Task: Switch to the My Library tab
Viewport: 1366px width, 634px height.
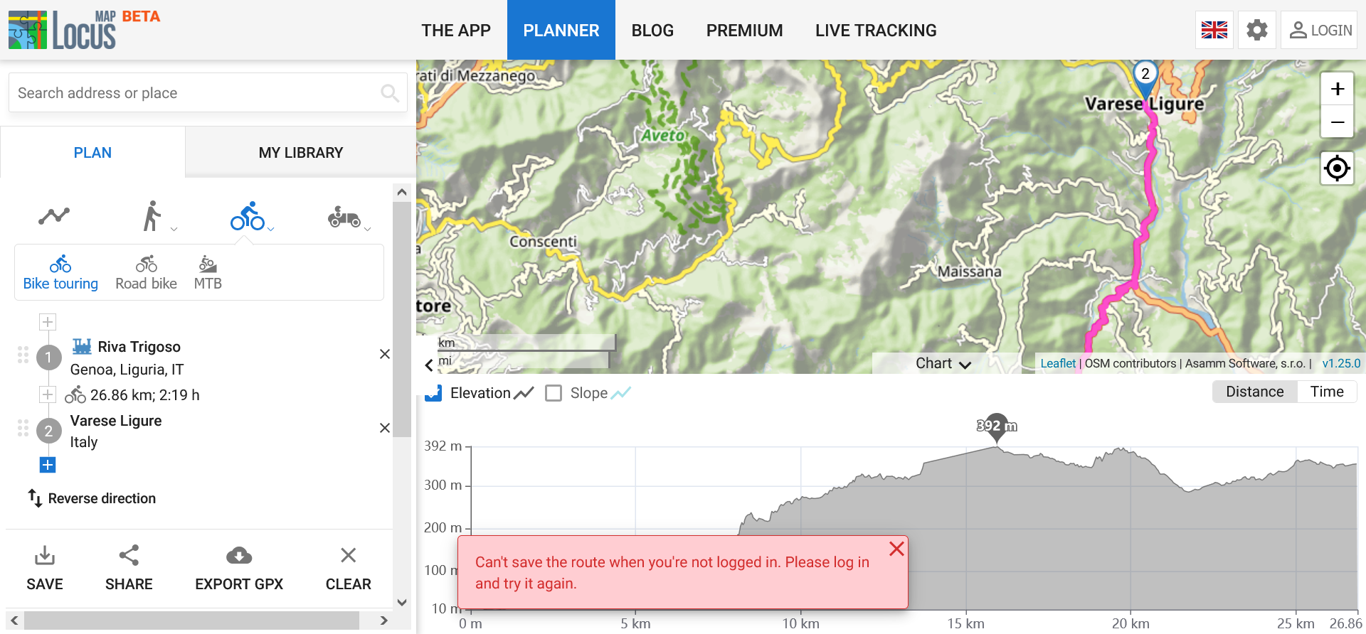Action: coord(300,153)
